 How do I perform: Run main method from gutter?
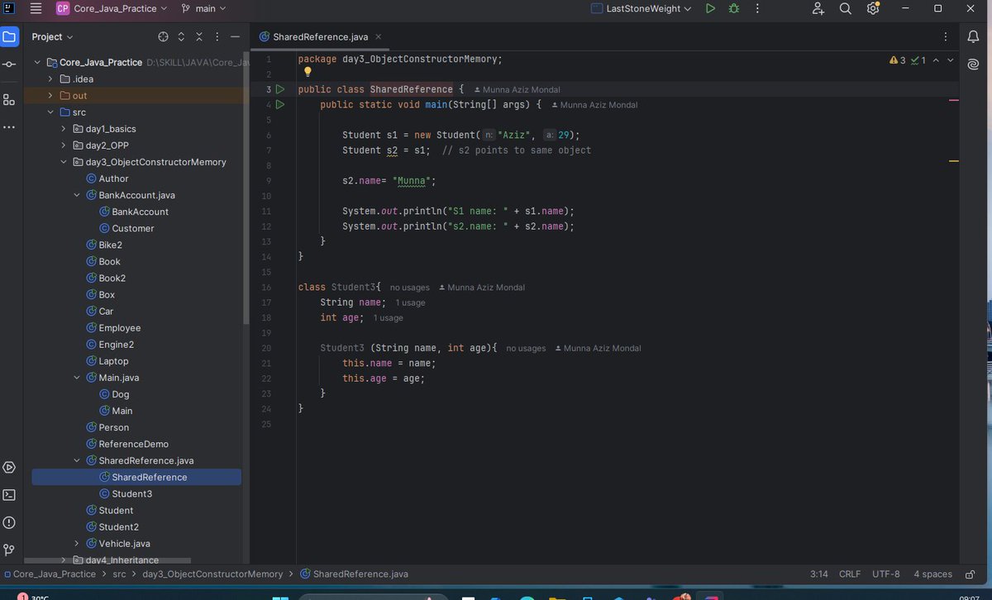[279, 105]
